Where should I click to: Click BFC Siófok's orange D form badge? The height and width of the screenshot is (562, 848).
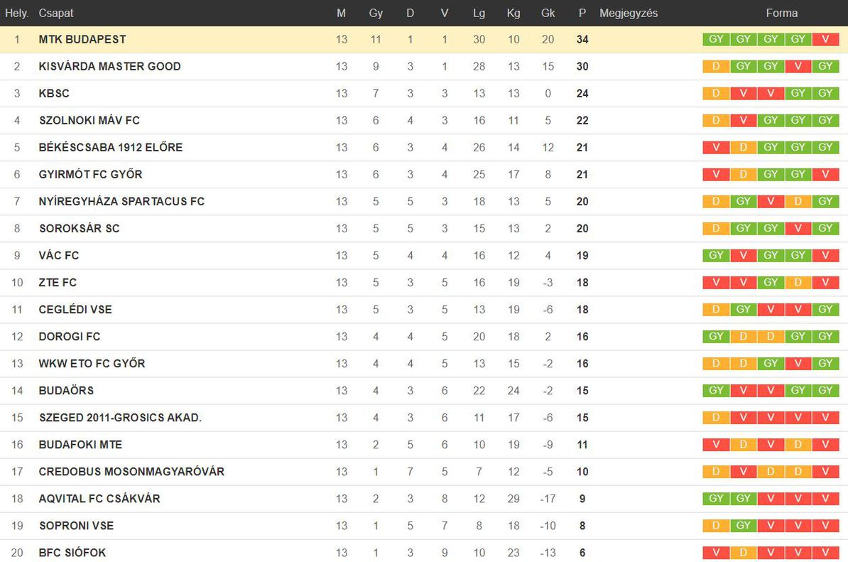744,553
